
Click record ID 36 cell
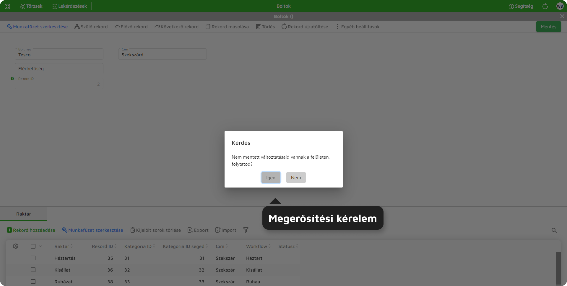pos(110,270)
